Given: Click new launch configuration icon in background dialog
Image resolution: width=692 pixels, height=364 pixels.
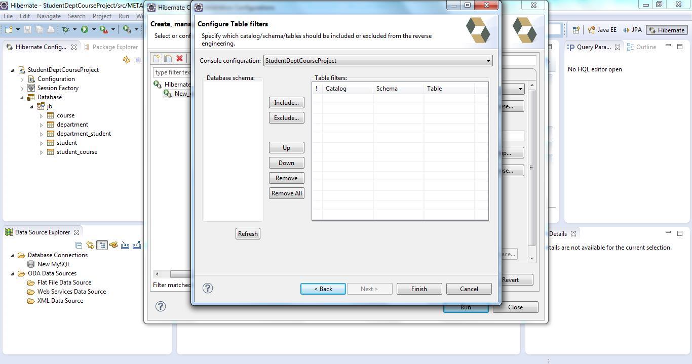Looking at the screenshot, I should [157, 59].
